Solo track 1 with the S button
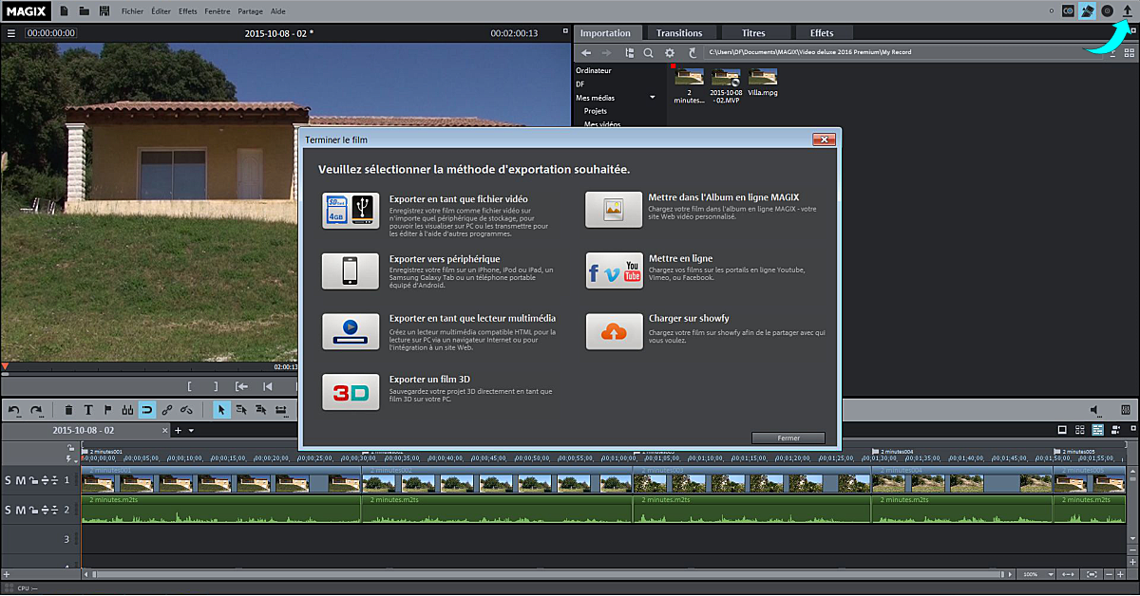The width and height of the screenshot is (1140, 596). point(9,481)
